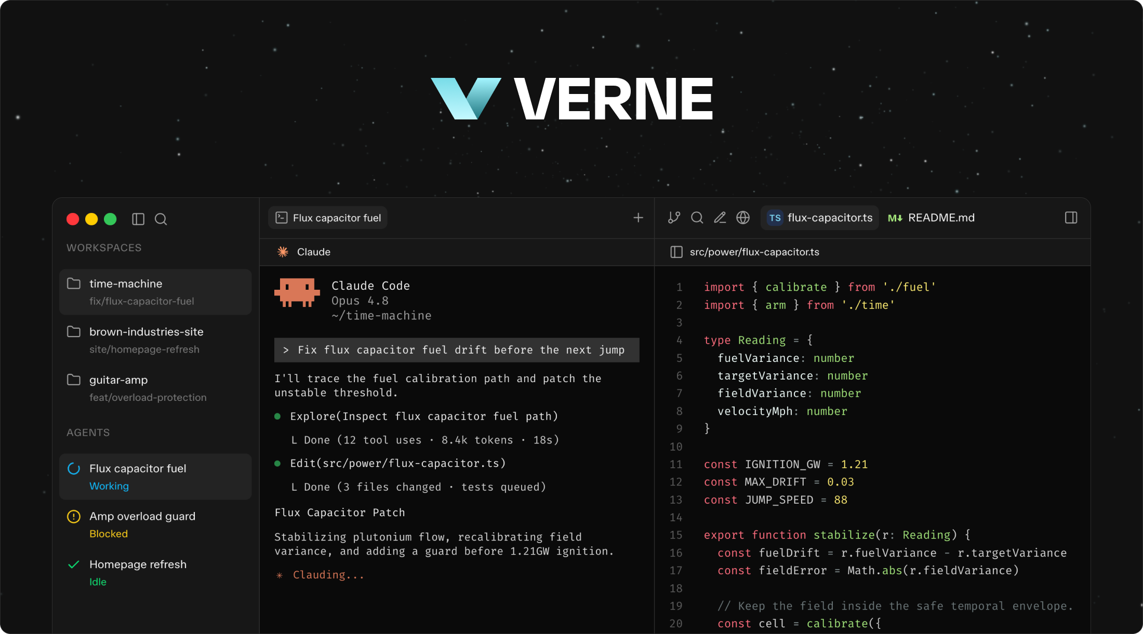
Task: Place cursor on 'export function stabilize' line
Action: (837, 535)
